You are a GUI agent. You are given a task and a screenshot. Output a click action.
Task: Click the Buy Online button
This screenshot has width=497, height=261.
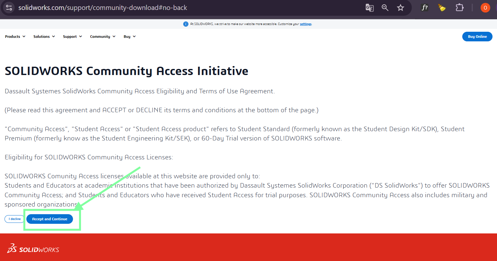coord(477,37)
